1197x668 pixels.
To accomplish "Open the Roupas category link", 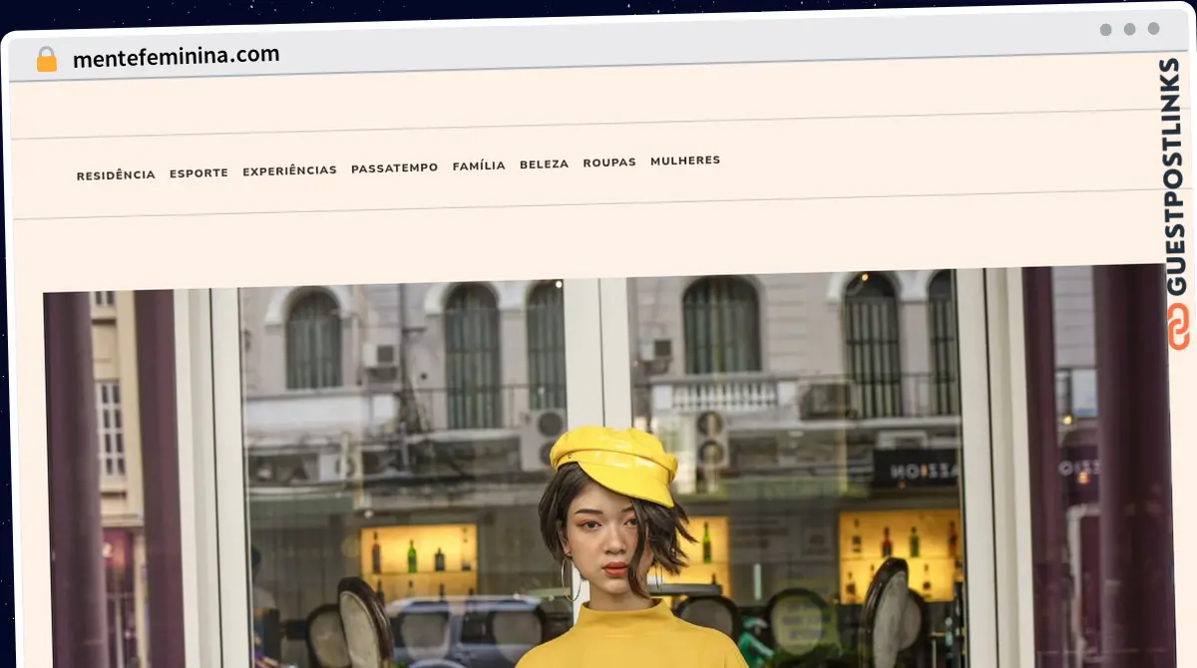I will point(609,162).
